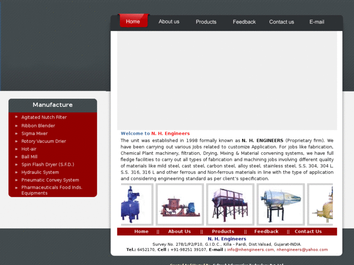Image resolution: width=354 pixels, height=265 pixels.
Task: Click the arrow bullet beside Hot-air
Action: pyautogui.click(x=16, y=149)
